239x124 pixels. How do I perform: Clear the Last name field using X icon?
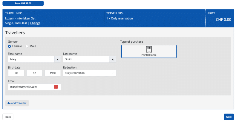[113, 59]
